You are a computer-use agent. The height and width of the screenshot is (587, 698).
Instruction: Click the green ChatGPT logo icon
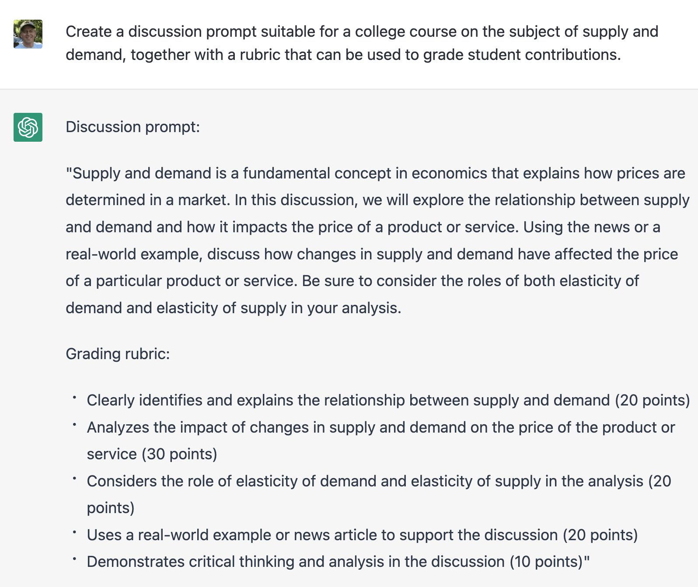[x=28, y=127]
